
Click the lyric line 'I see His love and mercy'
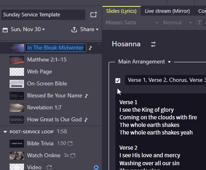(150, 156)
